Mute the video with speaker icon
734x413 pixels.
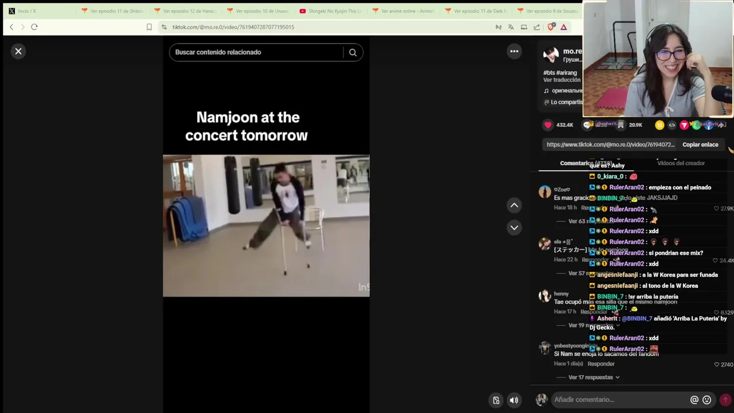click(514, 400)
